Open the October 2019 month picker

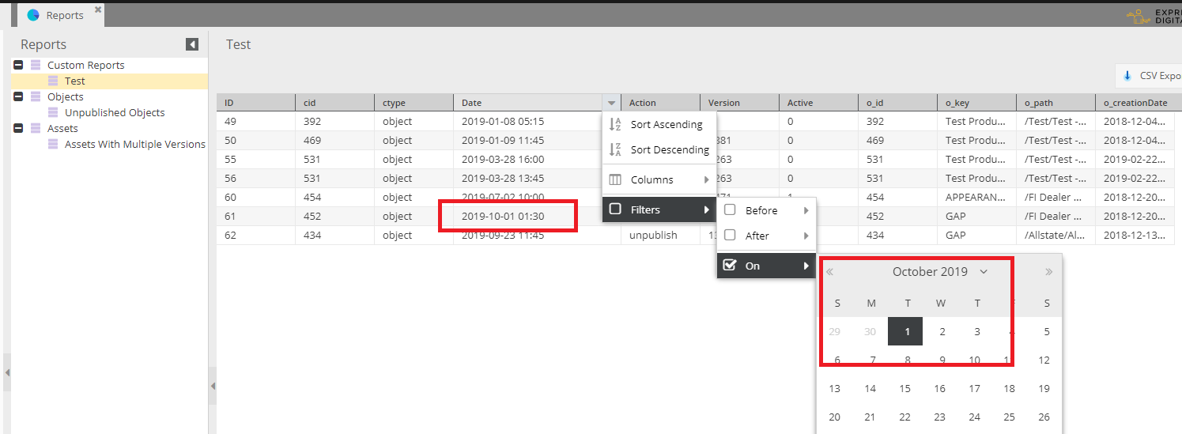(940, 272)
